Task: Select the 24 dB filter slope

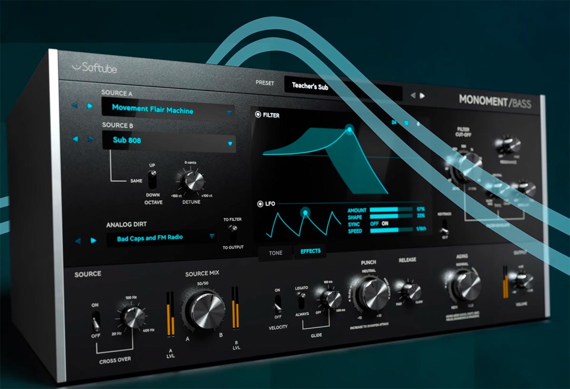Action: [394, 122]
